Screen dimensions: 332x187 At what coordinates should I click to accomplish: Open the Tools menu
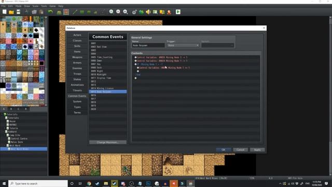pos(44,6)
